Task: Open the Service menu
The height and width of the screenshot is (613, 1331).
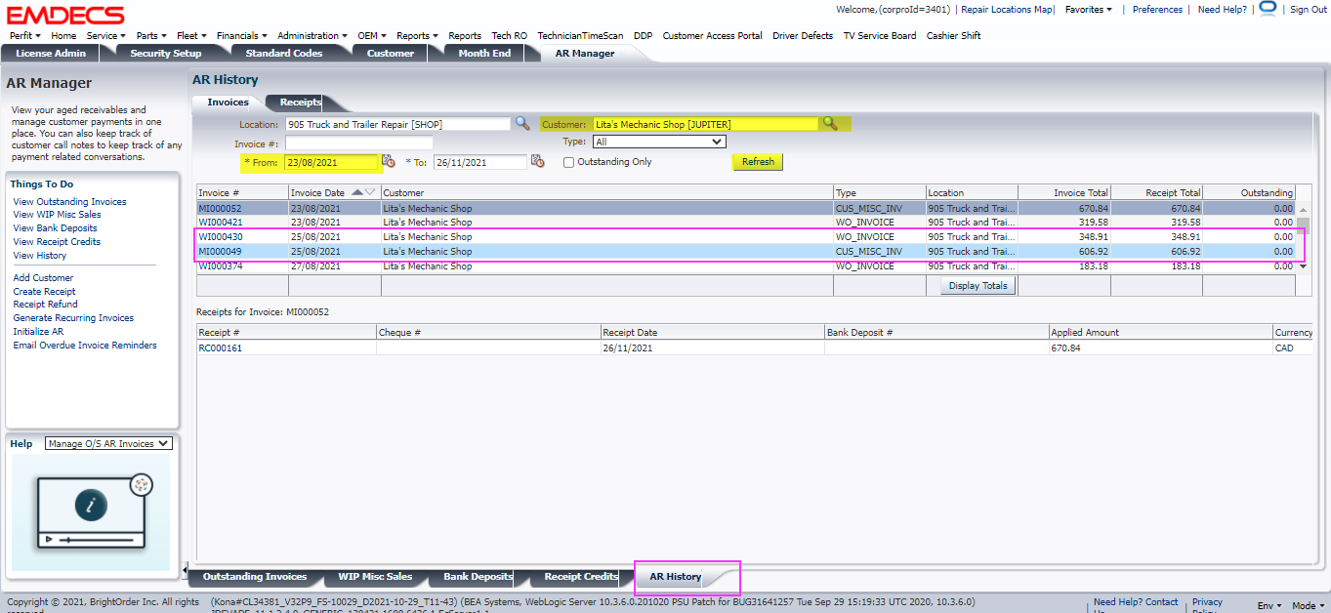Action: click(105, 36)
